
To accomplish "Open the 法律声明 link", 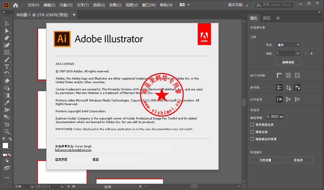I will [61, 159].
